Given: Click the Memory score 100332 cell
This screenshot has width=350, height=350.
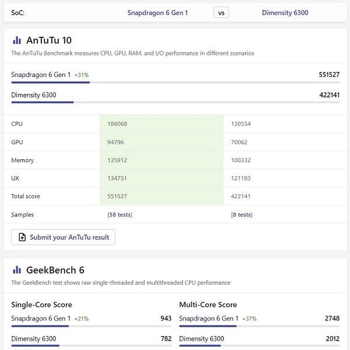Looking at the screenshot, I should pyautogui.click(x=240, y=160).
